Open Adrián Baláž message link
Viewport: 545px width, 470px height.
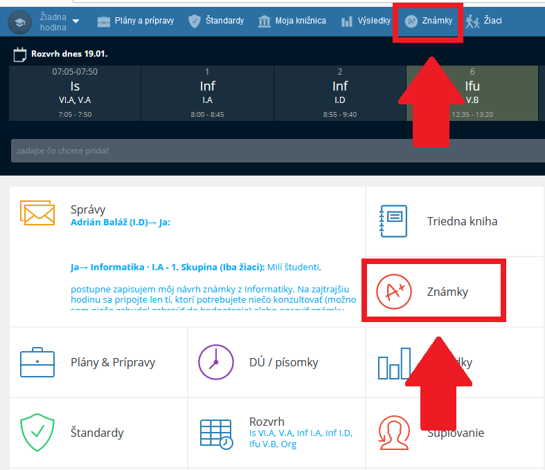tap(120, 223)
